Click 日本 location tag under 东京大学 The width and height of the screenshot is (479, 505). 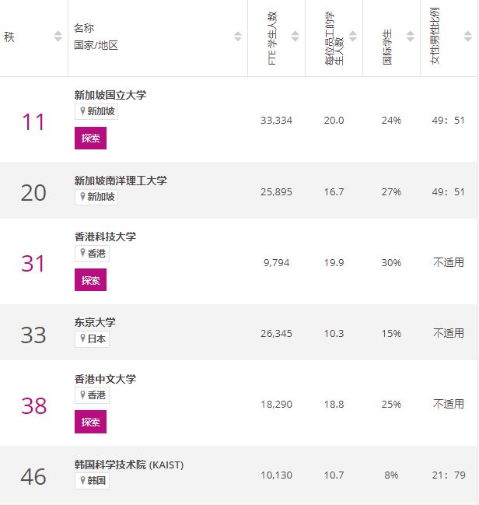[x=92, y=339]
